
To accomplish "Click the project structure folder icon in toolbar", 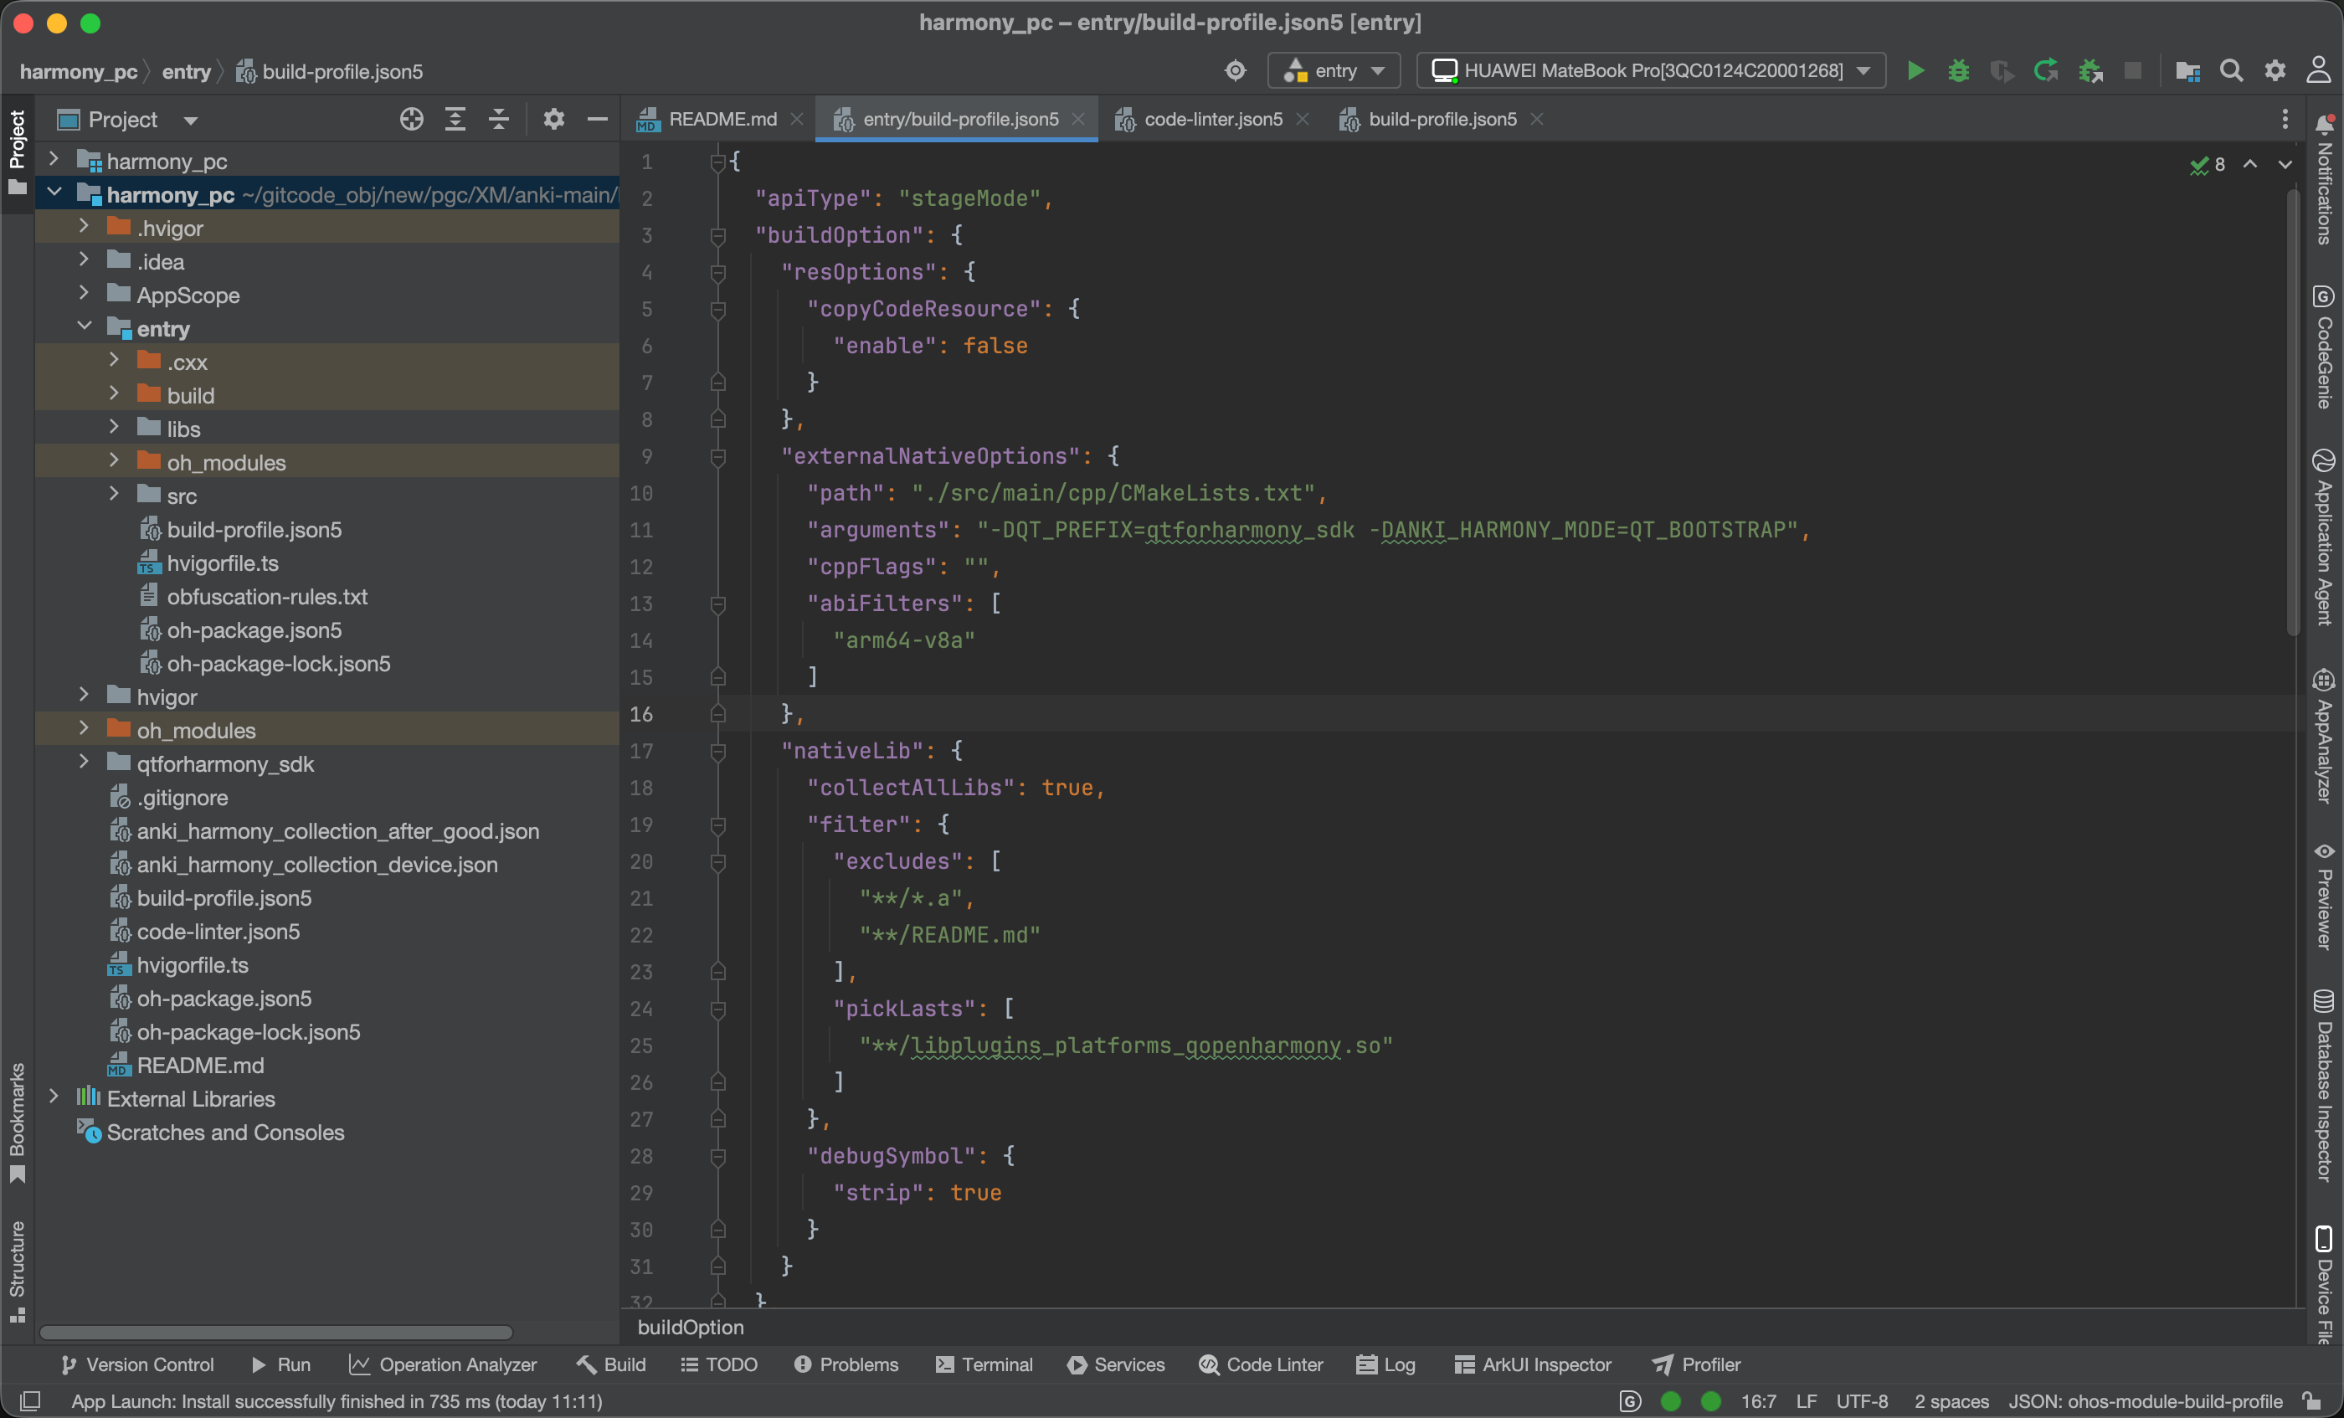I will pyautogui.click(x=2188, y=71).
